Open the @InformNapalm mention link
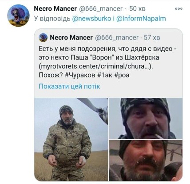 point(141,19)
